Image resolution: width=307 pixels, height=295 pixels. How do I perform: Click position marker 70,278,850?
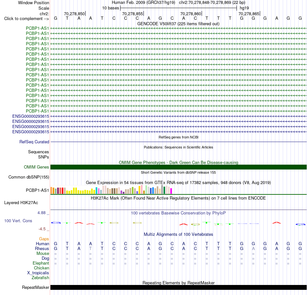point(74,14)
